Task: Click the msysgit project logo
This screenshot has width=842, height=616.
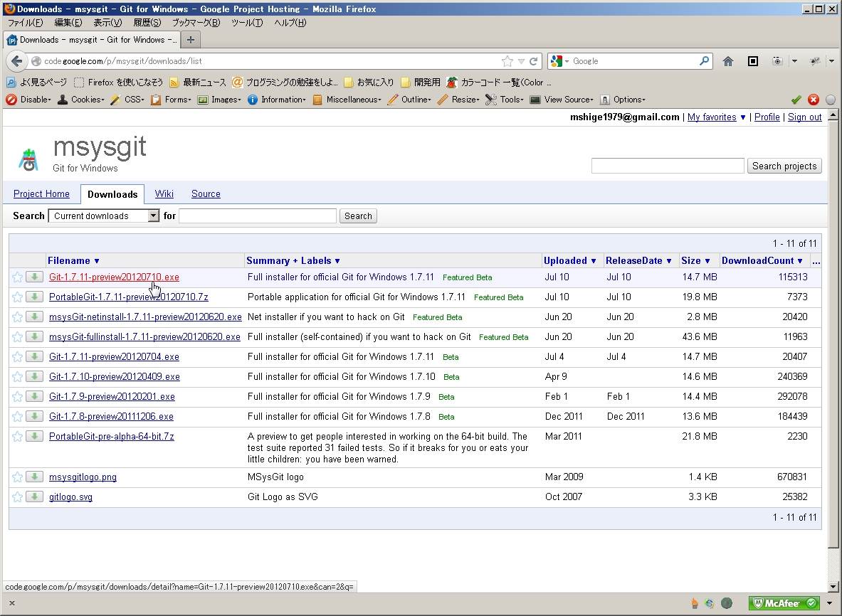Action: 29,160
